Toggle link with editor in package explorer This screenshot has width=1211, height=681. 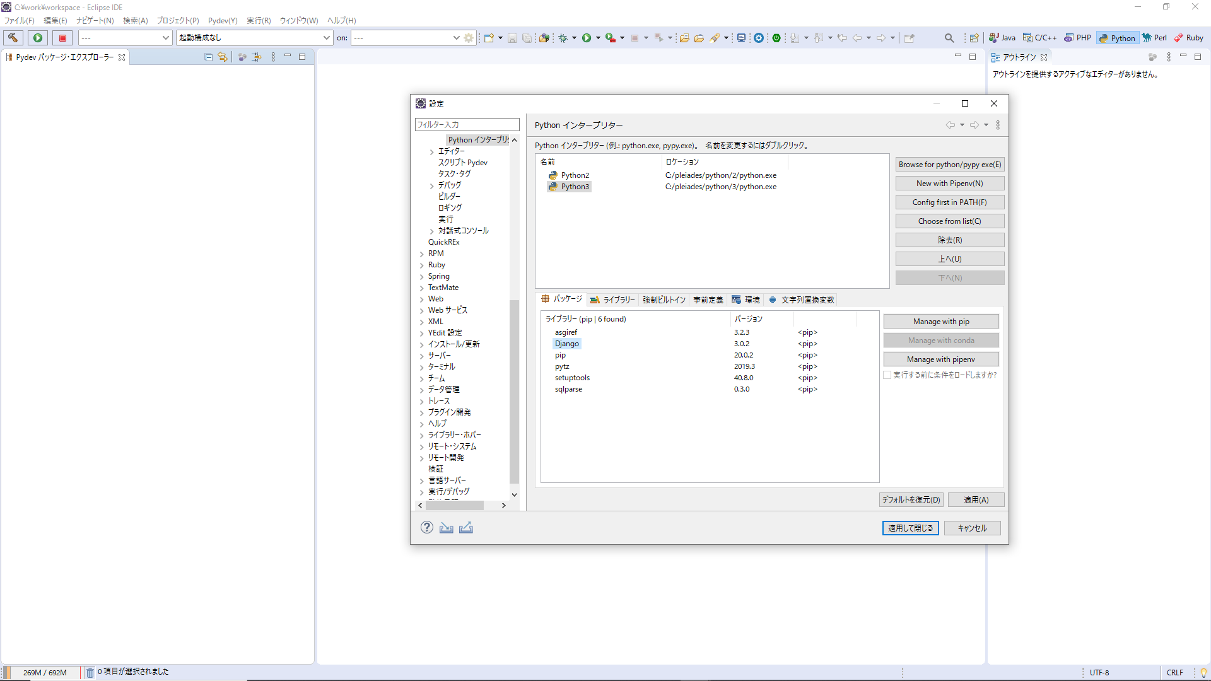click(223, 57)
